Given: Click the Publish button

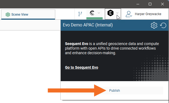Looking at the screenshot, I should pos(115,91).
